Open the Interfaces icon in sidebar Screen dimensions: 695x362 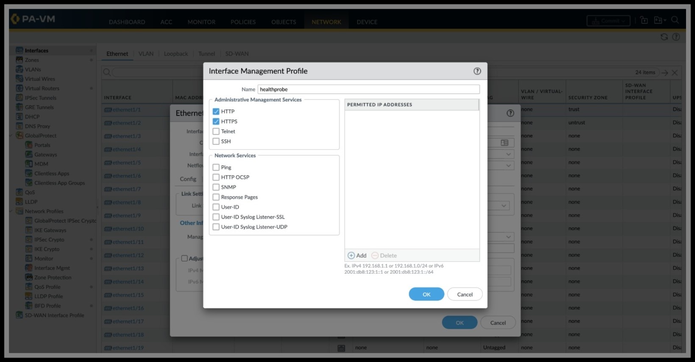tap(19, 50)
